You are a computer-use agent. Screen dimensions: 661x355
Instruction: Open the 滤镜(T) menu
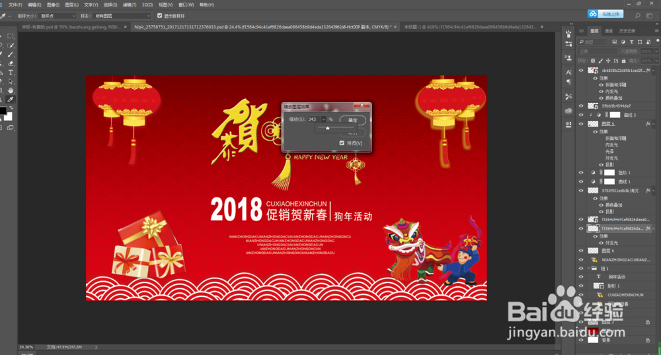pyautogui.click(x=129, y=5)
